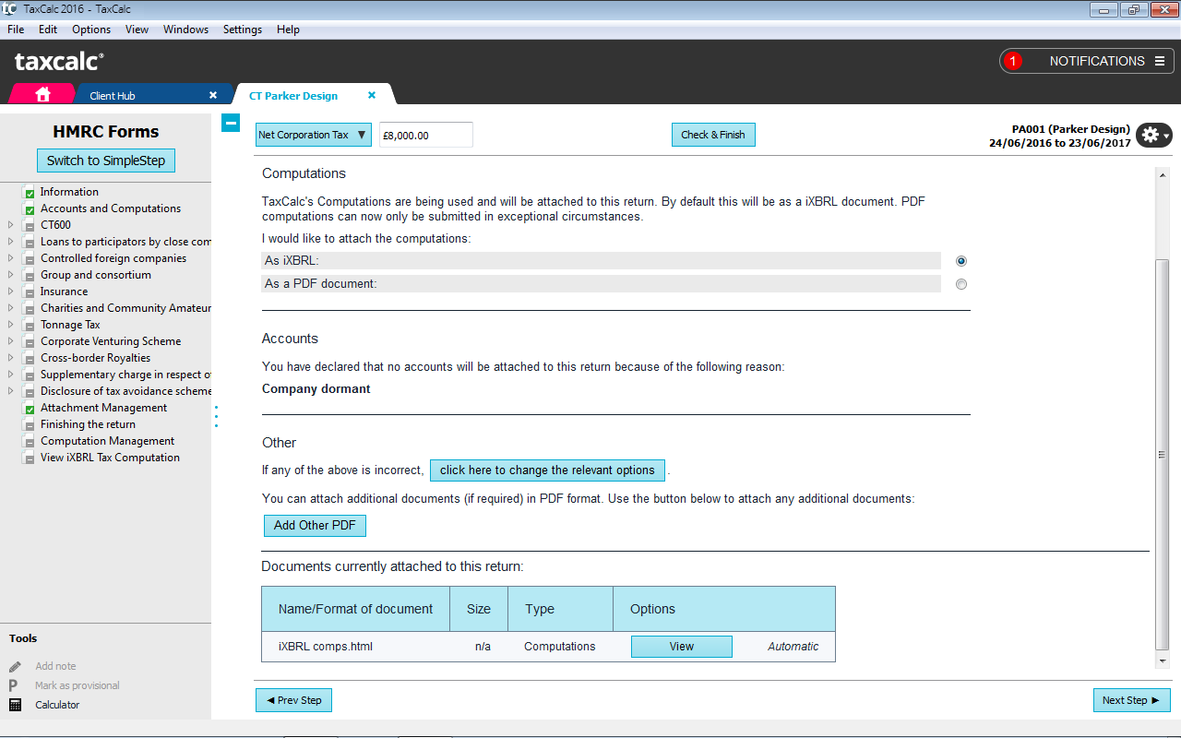This screenshot has height=738, width=1181.
Task: Click Switch to SimpleStep button
Action: pos(106,161)
